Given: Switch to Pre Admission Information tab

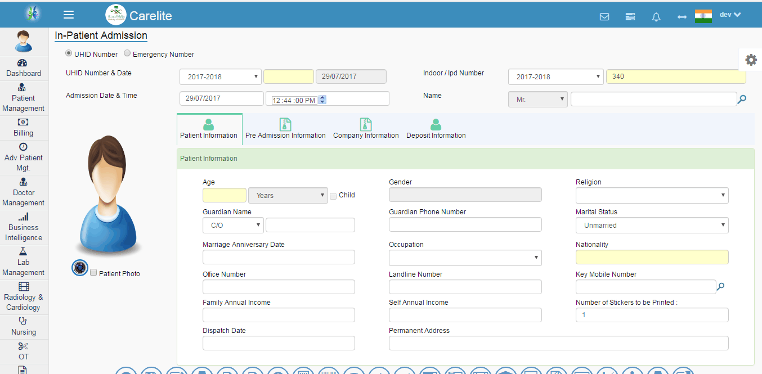Looking at the screenshot, I should coord(285,129).
